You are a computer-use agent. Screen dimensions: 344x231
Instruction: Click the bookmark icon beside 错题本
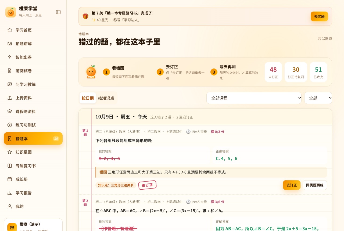pyautogui.click(x=10, y=139)
